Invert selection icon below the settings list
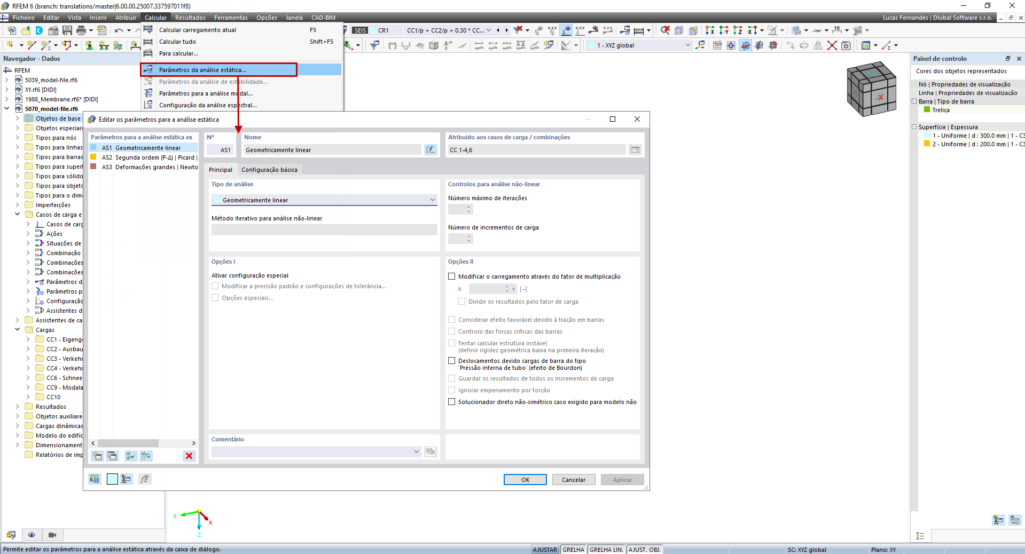This screenshot has height=554, width=1025. [x=146, y=456]
